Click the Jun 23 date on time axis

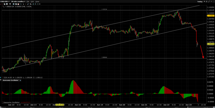click(188, 105)
